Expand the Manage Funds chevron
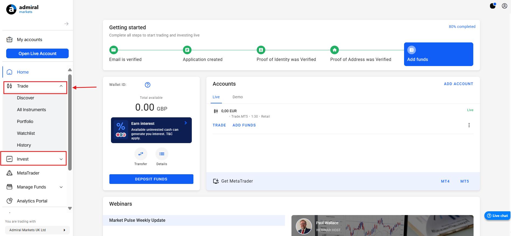Screen dimensions: 511x236 click(61, 187)
